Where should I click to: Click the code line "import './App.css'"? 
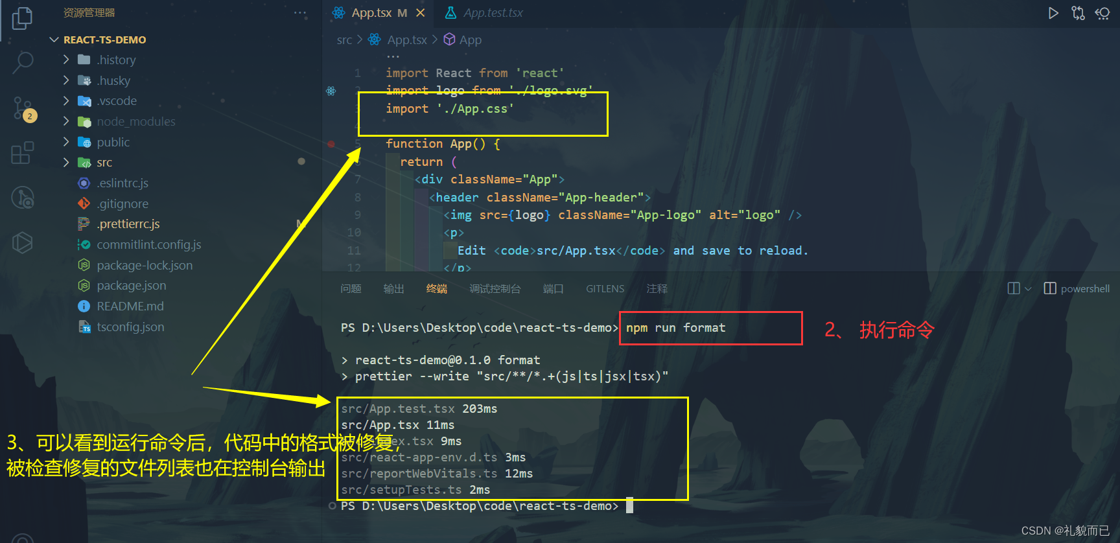pos(450,108)
